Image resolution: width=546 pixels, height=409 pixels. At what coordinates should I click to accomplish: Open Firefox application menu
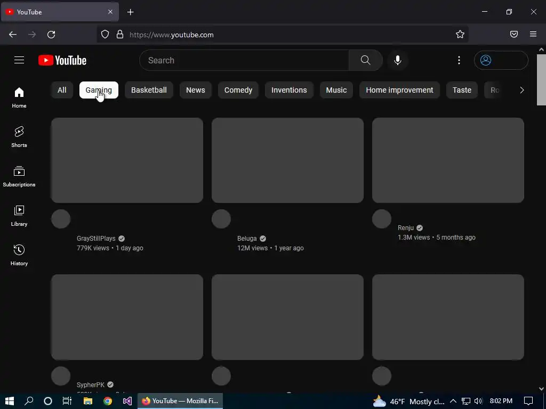(x=533, y=34)
